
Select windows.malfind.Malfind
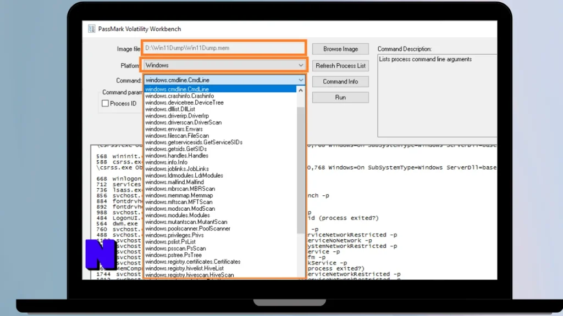[220, 182]
